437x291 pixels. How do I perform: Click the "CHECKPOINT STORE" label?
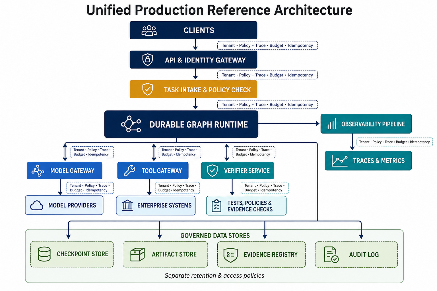click(83, 254)
